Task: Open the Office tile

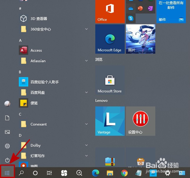Action: coord(110,11)
